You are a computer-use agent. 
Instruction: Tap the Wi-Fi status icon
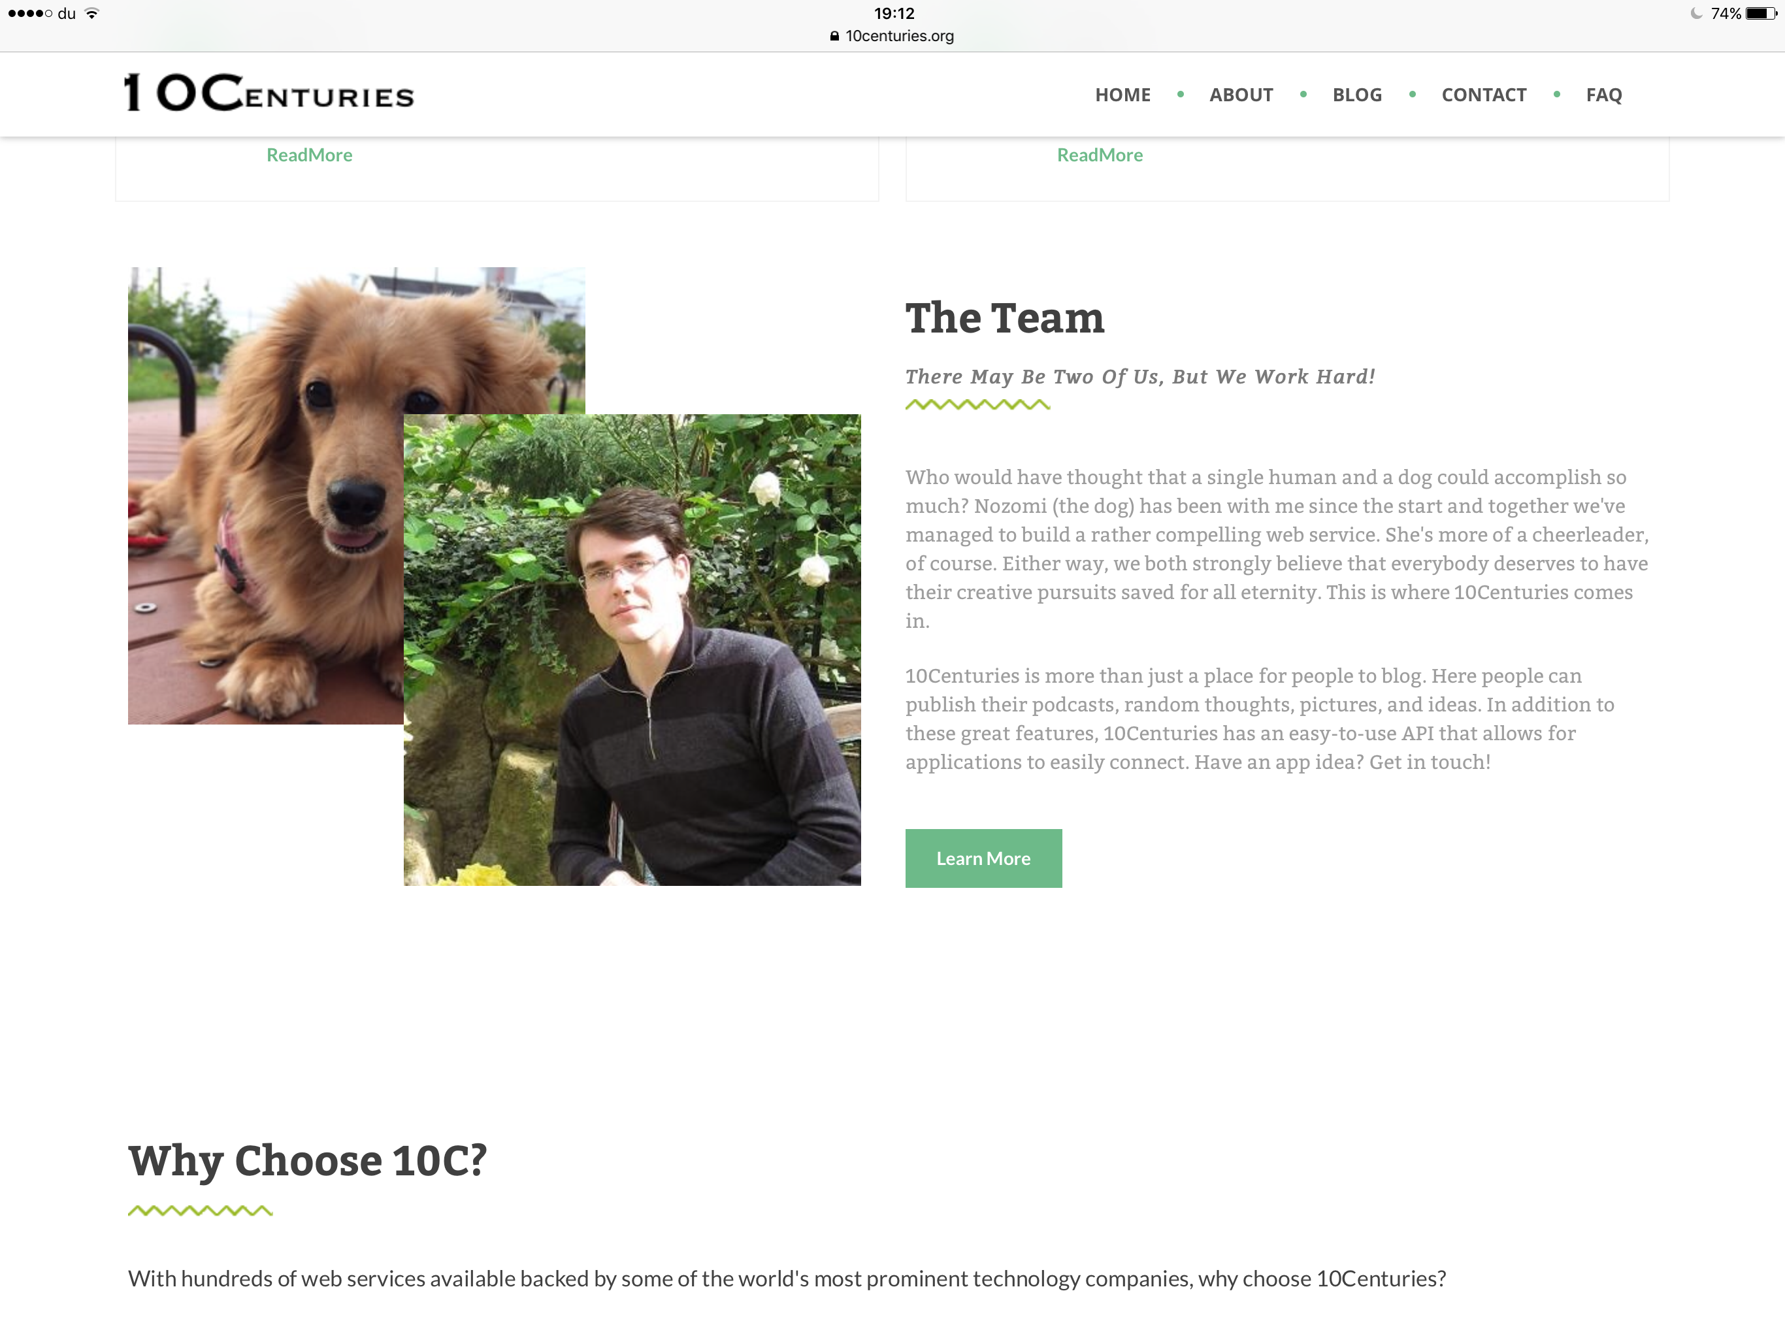click(92, 13)
